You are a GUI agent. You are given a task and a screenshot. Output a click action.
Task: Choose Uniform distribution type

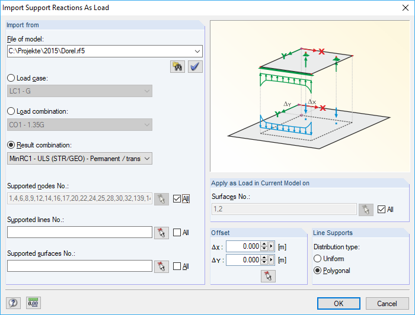click(317, 259)
